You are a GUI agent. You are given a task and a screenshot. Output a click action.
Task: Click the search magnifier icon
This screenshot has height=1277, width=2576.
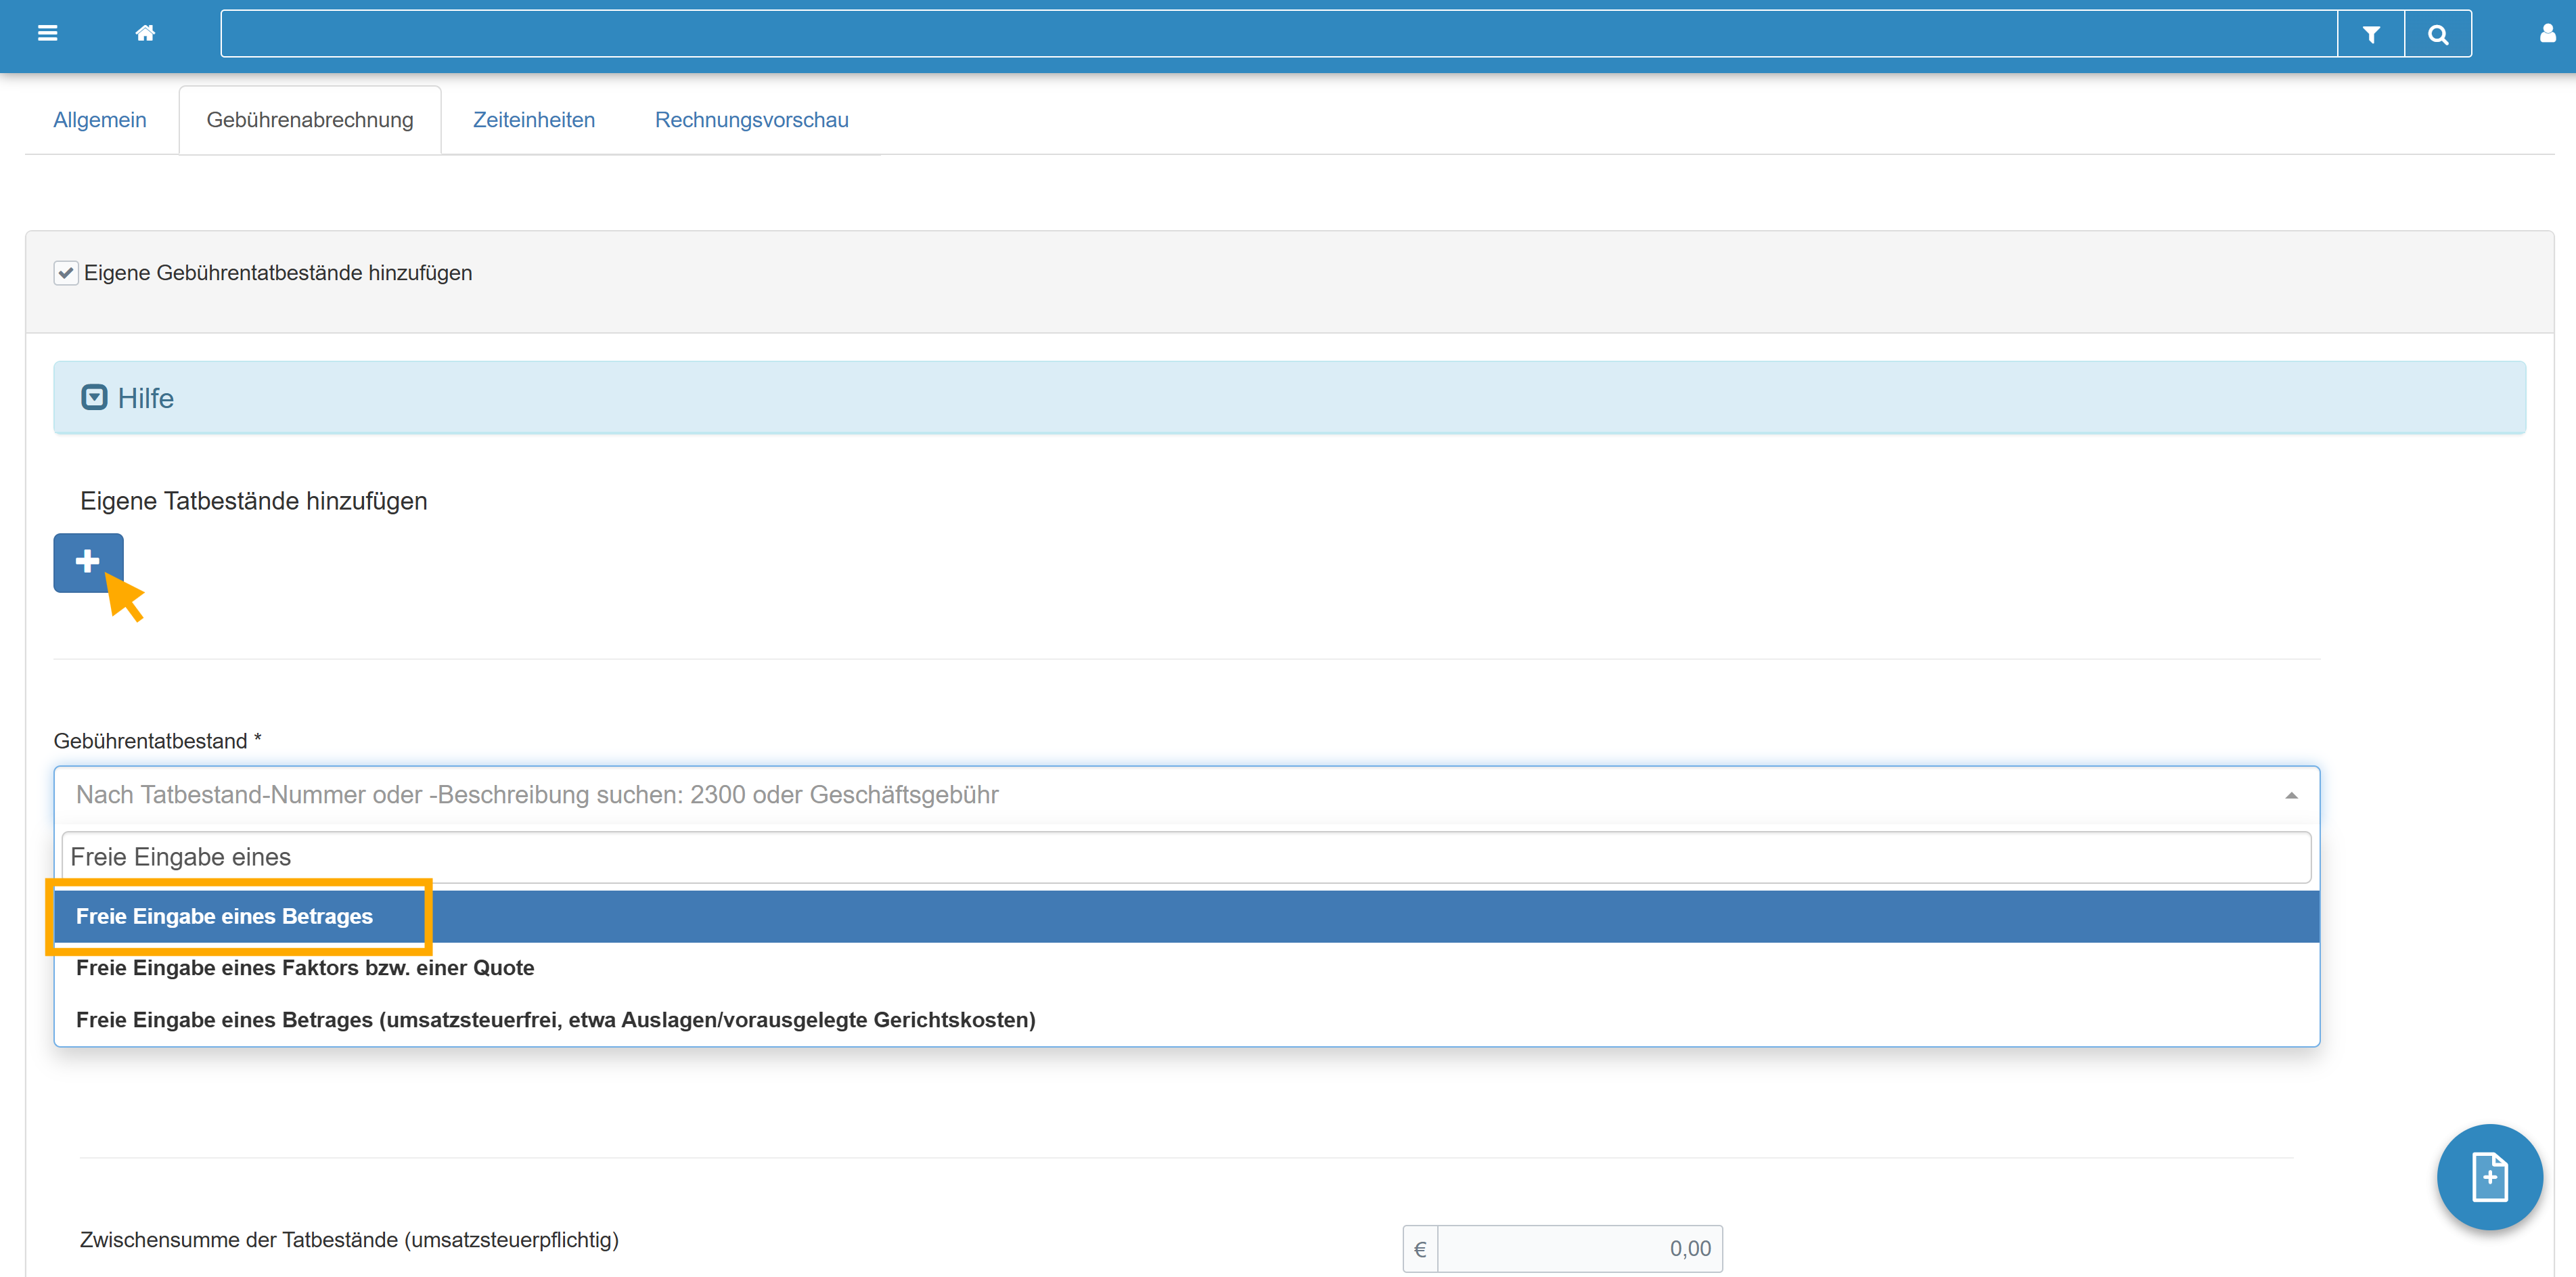click(x=2438, y=34)
